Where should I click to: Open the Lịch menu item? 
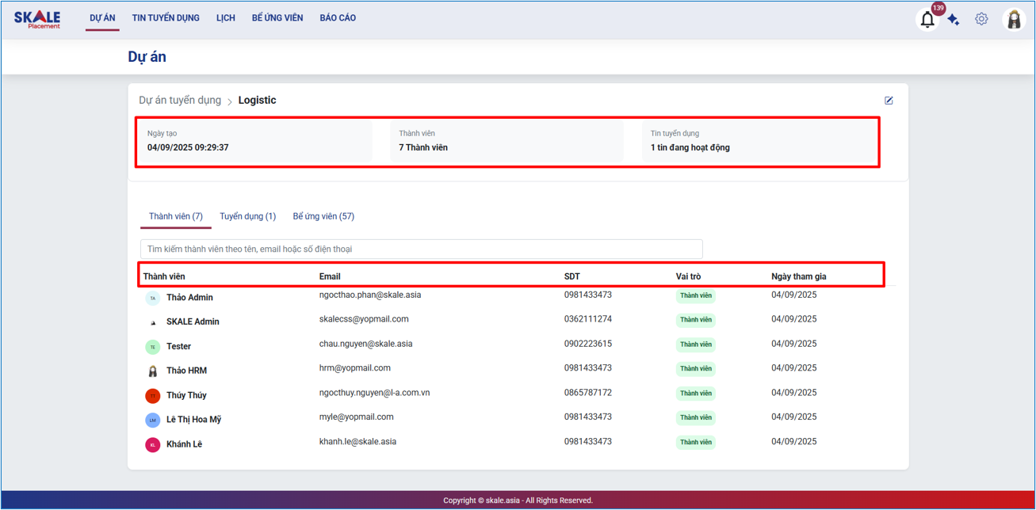pyautogui.click(x=226, y=18)
